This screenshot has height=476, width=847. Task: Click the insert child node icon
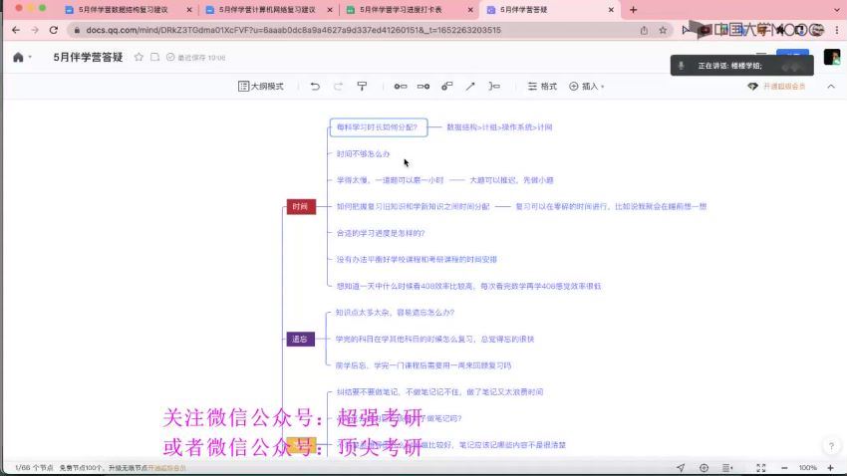[x=424, y=87]
